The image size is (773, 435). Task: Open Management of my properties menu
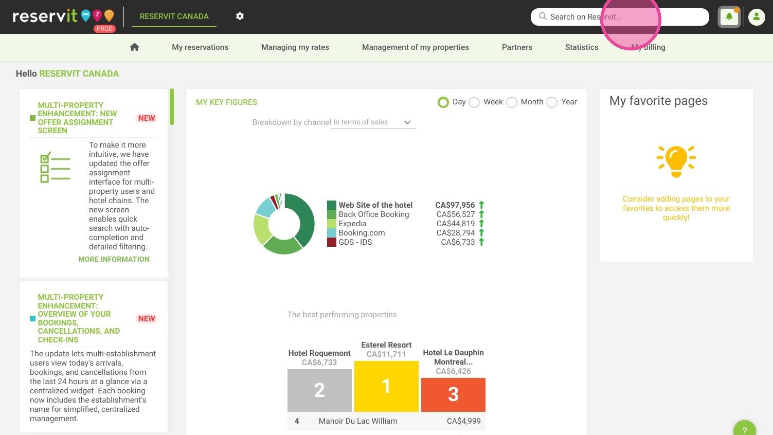416,47
